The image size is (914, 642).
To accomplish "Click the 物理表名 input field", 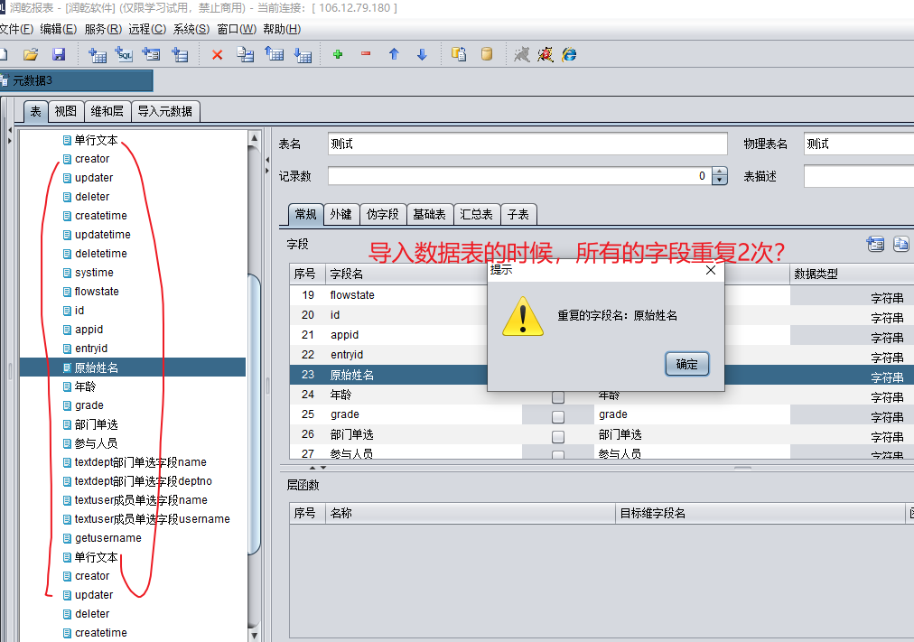I will pos(859,144).
